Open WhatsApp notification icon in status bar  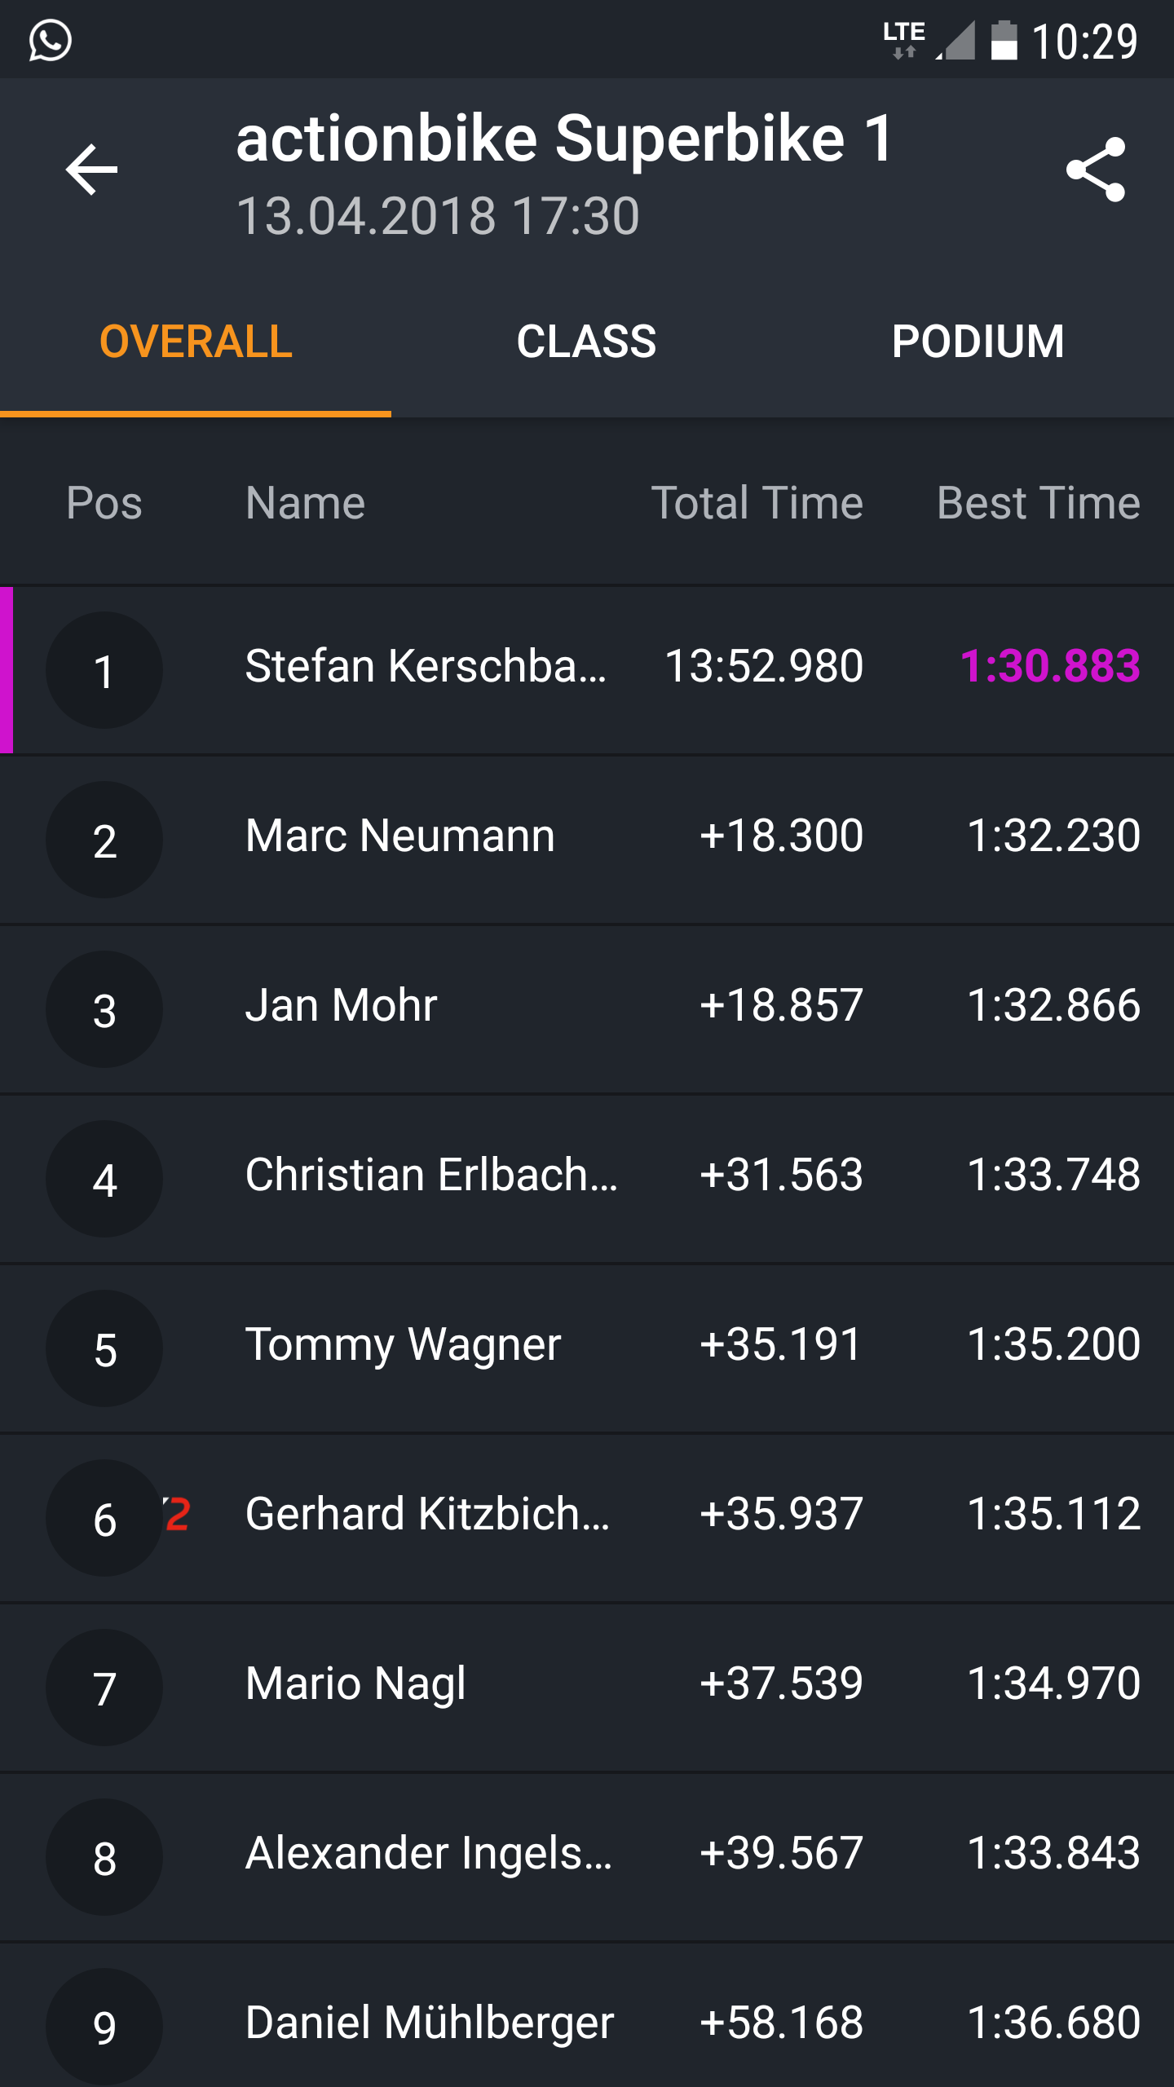point(51,41)
